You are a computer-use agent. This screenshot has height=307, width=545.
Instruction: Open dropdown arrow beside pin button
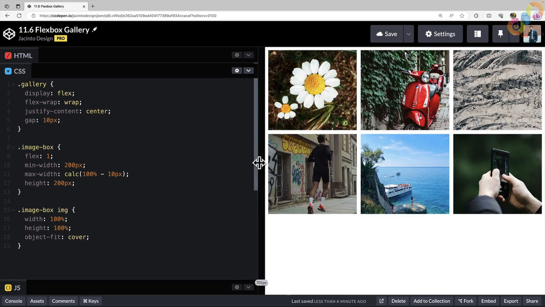515,34
